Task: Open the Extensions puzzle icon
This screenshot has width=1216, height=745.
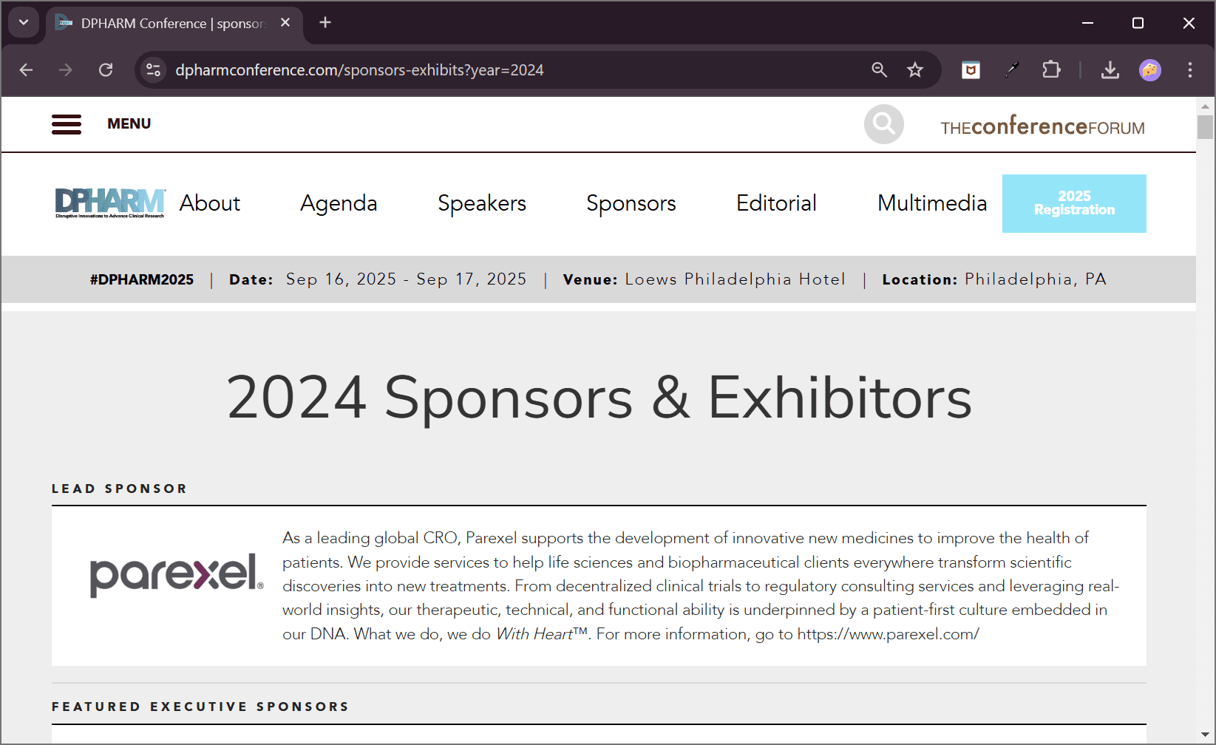Action: point(1050,70)
